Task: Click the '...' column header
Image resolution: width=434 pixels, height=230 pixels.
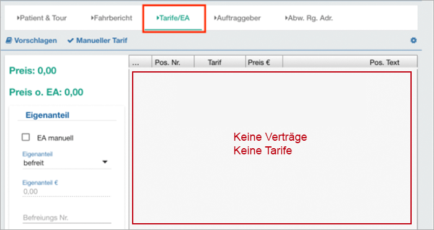Action: (x=140, y=62)
